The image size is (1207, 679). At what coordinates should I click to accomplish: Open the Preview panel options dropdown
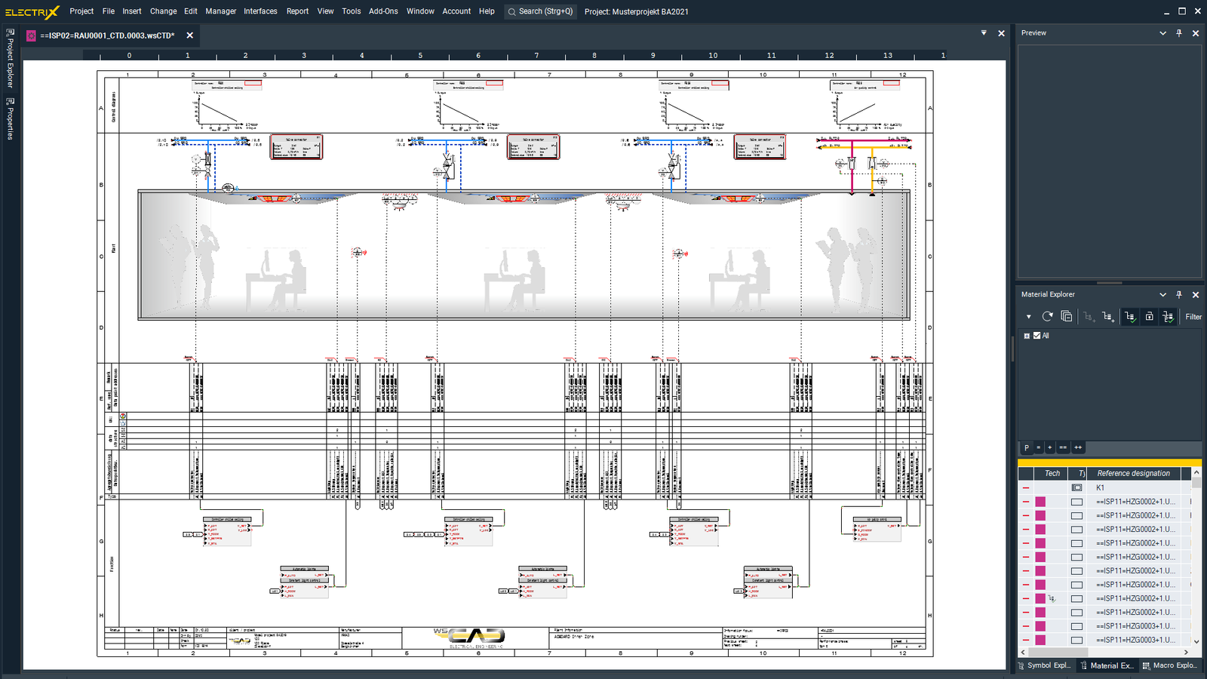pyautogui.click(x=1162, y=33)
